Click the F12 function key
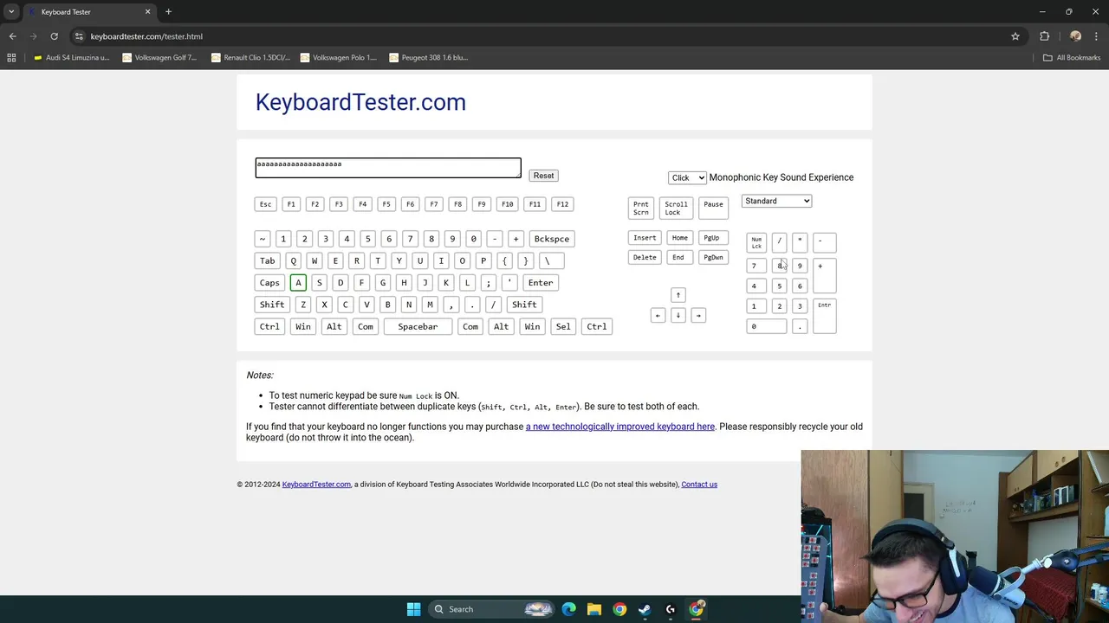This screenshot has height=623, width=1109. pos(562,204)
